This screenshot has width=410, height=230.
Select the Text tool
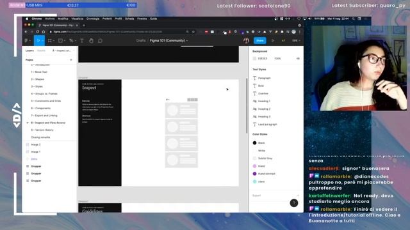tap(82, 41)
